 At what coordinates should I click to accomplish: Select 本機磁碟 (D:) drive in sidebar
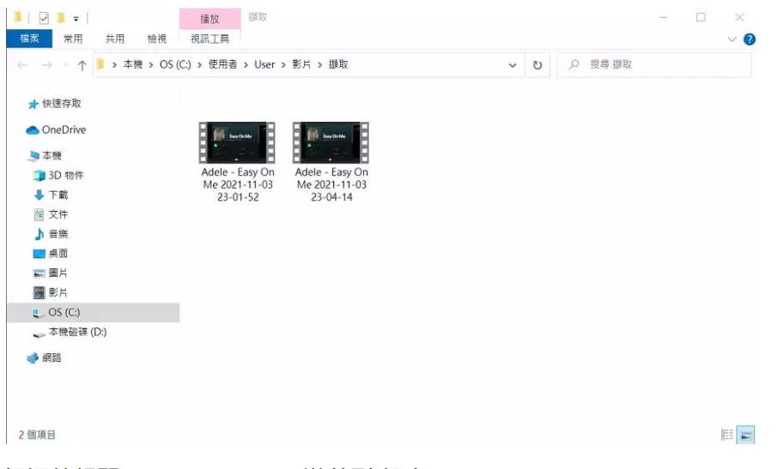pyautogui.click(x=77, y=332)
